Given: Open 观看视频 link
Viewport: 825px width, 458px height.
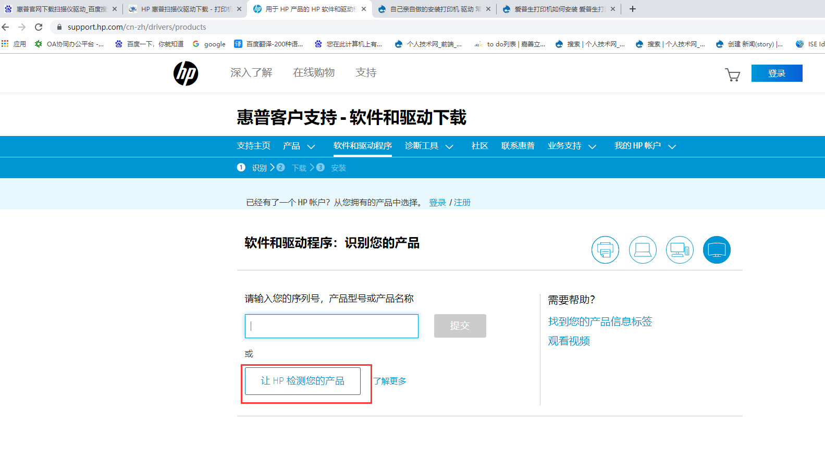Looking at the screenshot, I should tap(569, 341).
